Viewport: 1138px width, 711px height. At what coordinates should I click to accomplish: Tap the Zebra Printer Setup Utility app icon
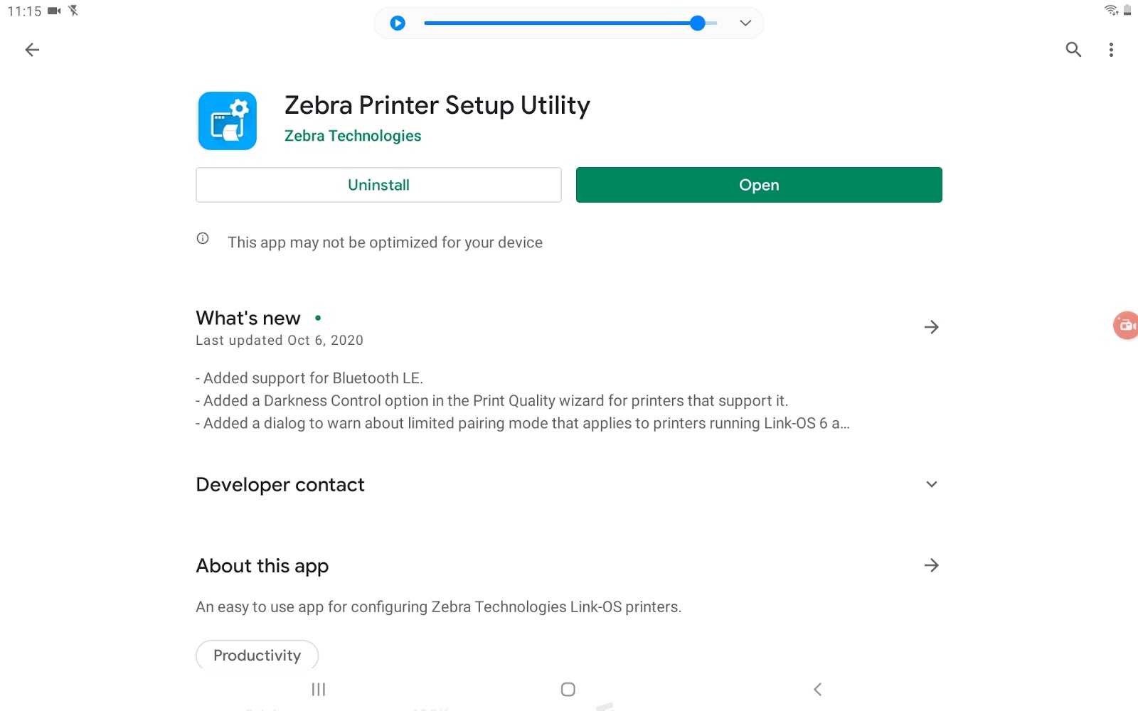coord(228,121)
